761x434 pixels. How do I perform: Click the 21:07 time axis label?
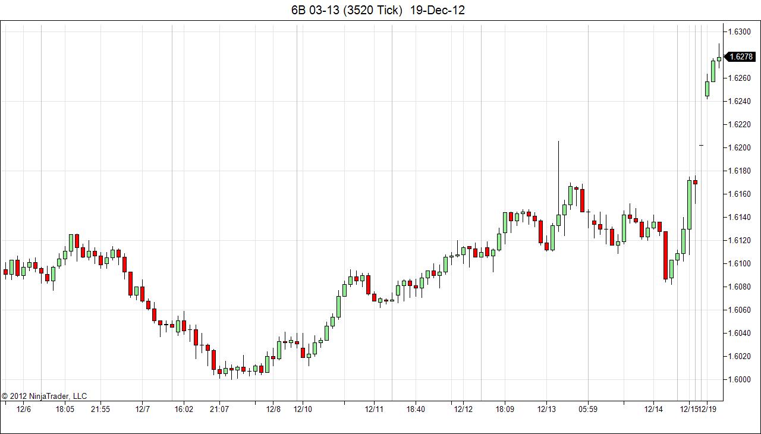point(219,409)
